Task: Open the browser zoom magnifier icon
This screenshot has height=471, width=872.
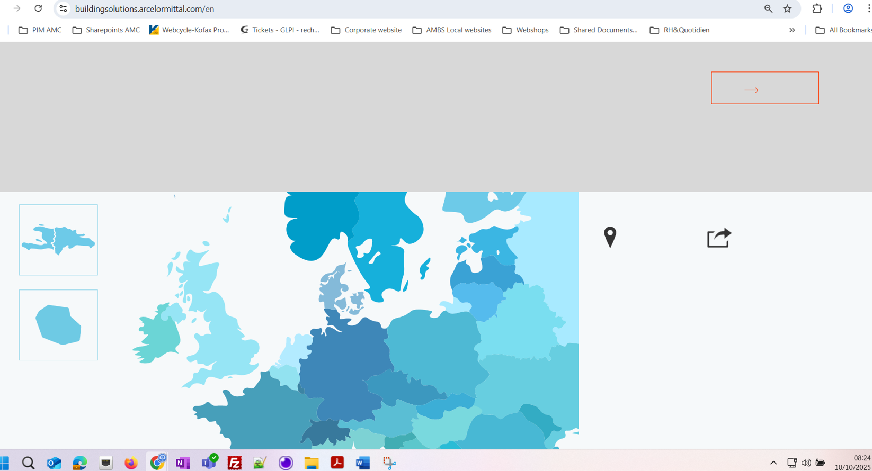Action: click(768, 8)
